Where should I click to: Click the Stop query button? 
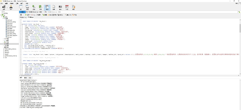point(33,15)
